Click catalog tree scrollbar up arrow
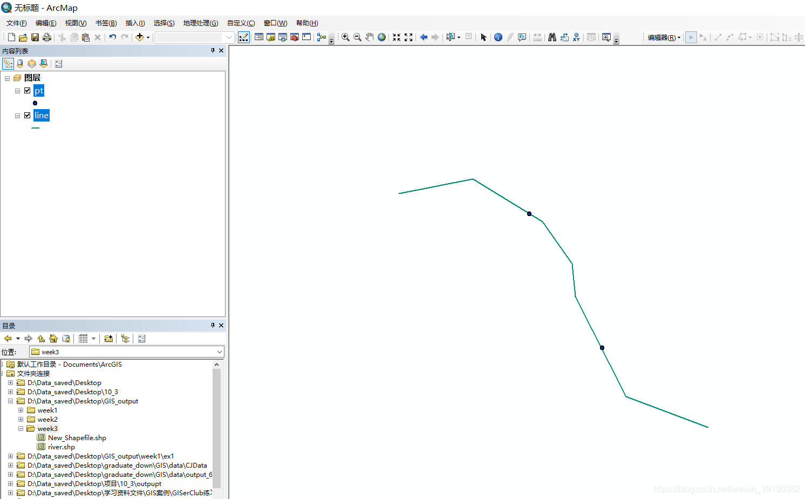This screenshot has height=499, width=805. tap(217, 365)
